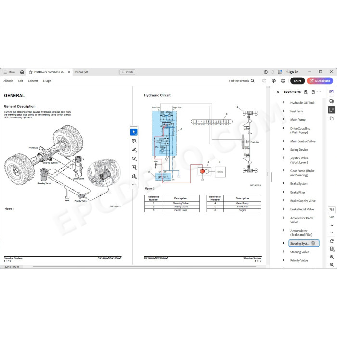Screen dimensions: 337x337
Task: Expand the Brake System bookmark
Action: click(x=283, y=183)
